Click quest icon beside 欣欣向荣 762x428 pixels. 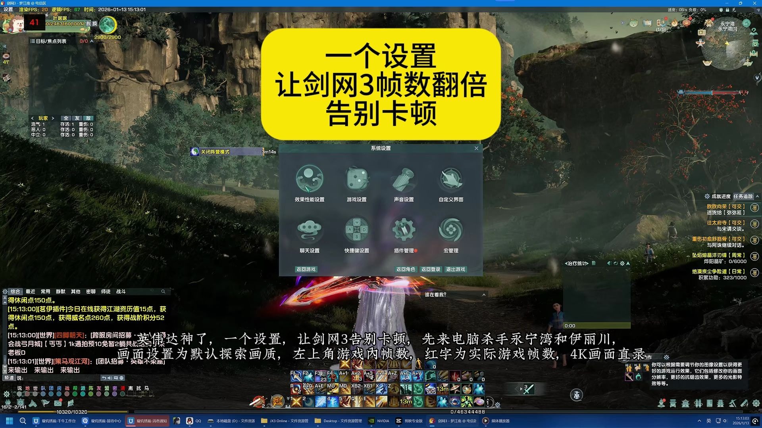point(755,208)
